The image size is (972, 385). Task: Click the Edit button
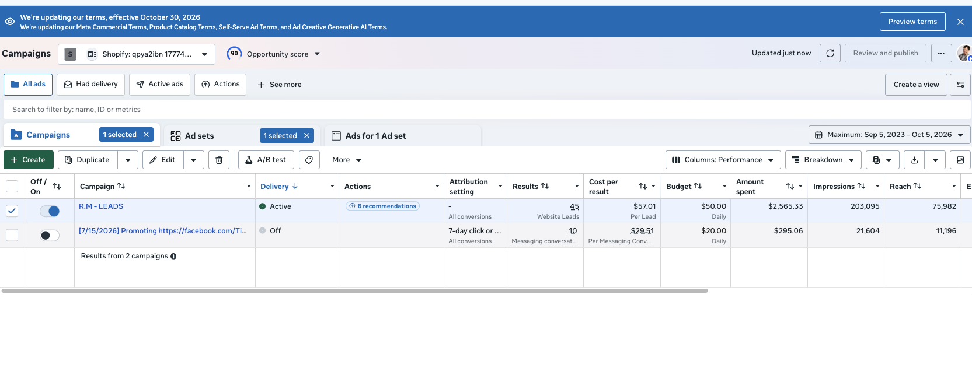click(x=163, y=160)
